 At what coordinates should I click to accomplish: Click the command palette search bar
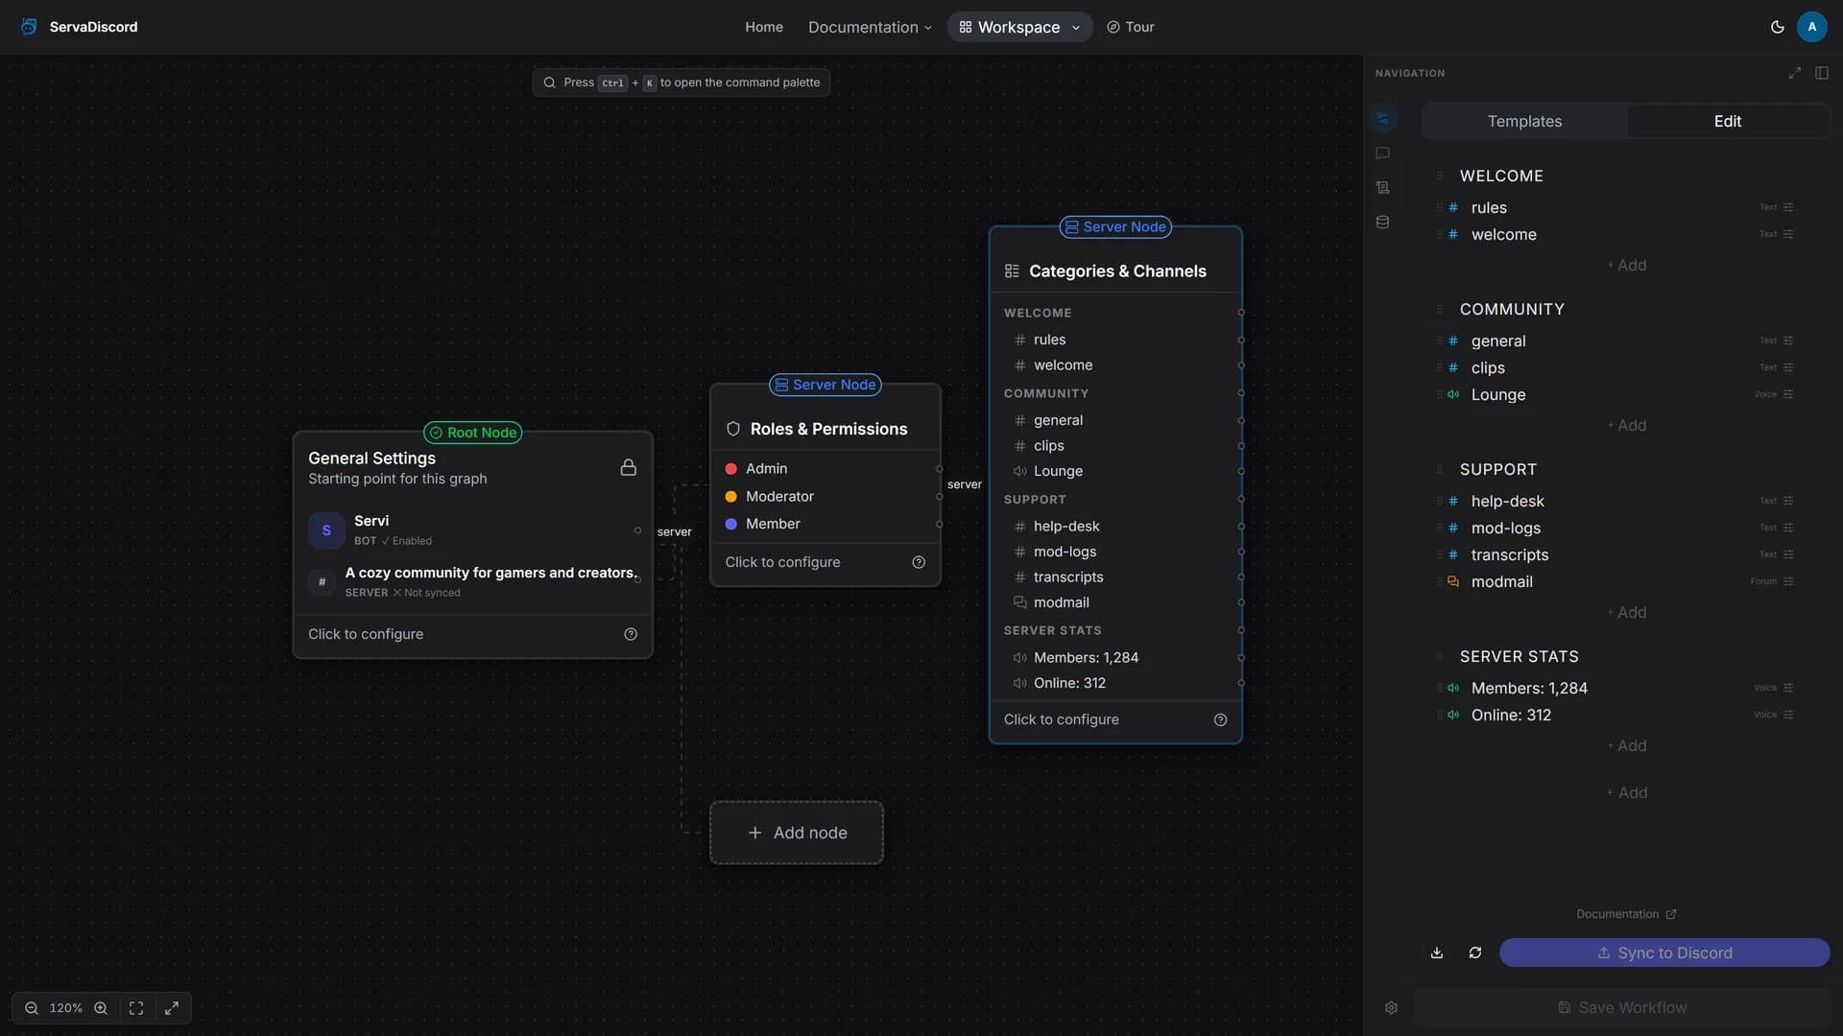pyautogui.click(x=682, y=82)
